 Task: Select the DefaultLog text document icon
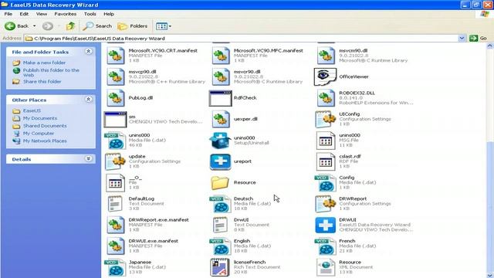tap(115, 204)
